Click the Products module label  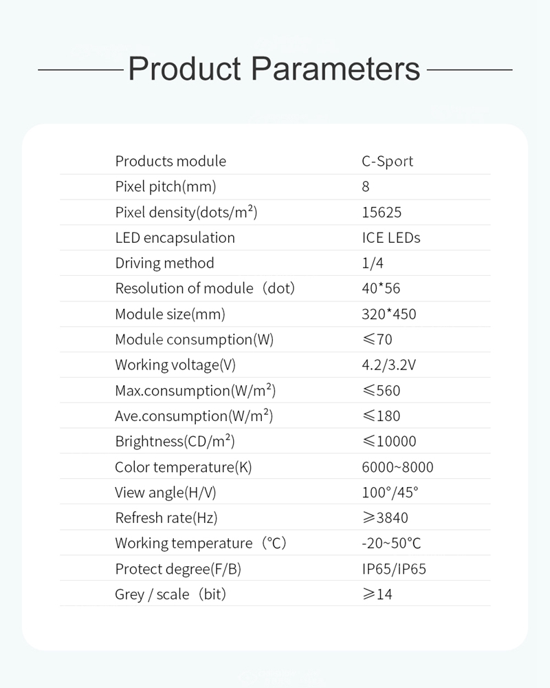(x=170, y=161)
